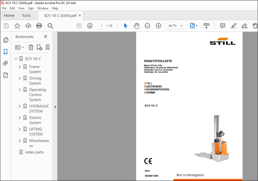The width and height of the screenshot is (258, 181).
Task: Open the Edit menu
Action: coord(12,8)
